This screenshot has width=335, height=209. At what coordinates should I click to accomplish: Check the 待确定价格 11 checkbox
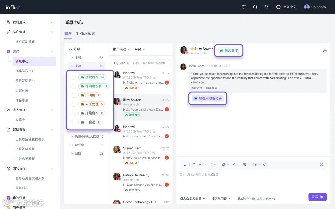point(74,86)
